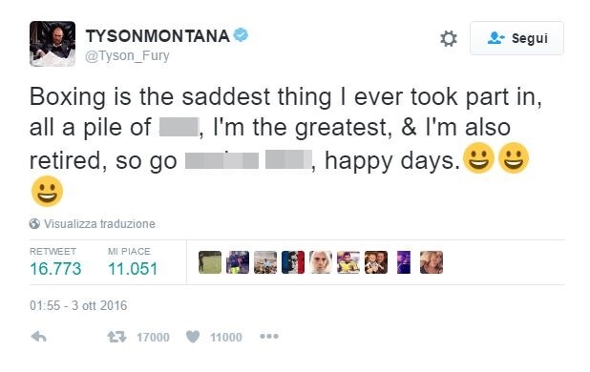Open the gear settings menu
The width and height of the screenshot is (590, 372).
pos(448,38)
